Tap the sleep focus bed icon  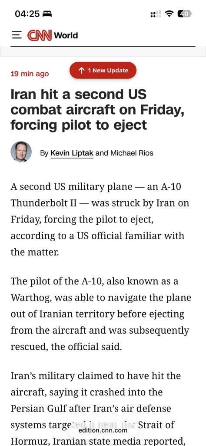coord(47,14)
